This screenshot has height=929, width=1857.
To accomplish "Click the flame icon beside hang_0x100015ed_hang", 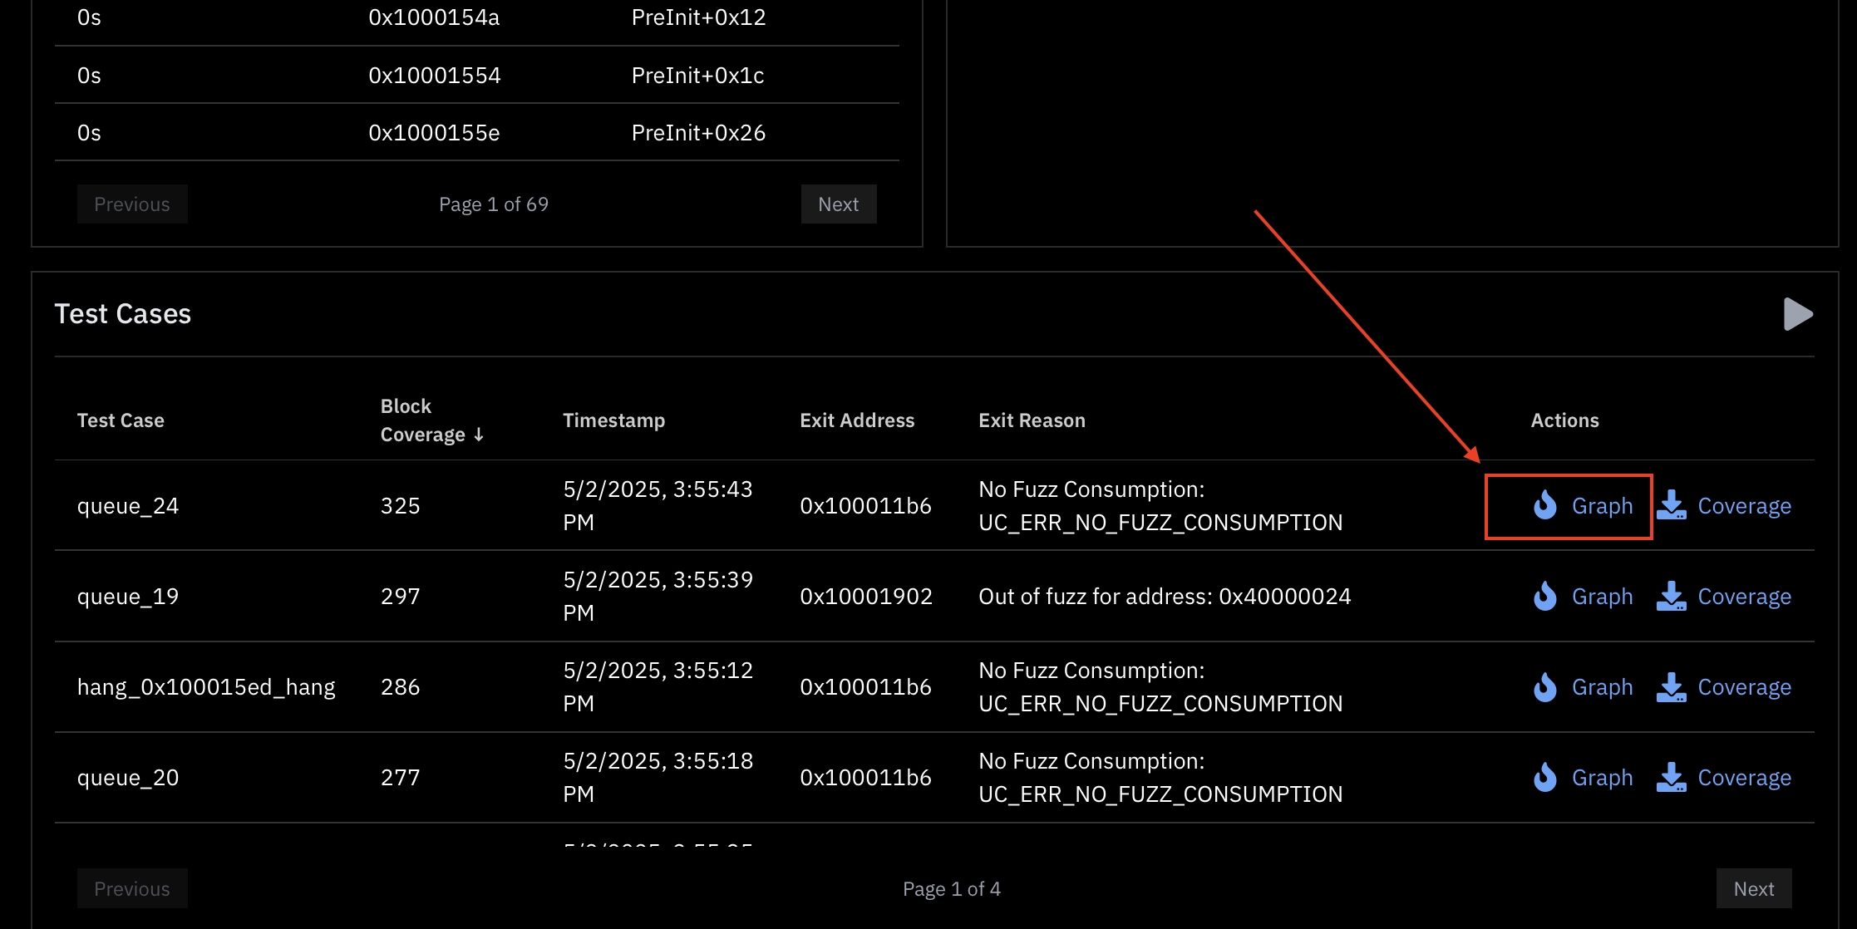I will pyautogui.click(x=1544, y=687).
